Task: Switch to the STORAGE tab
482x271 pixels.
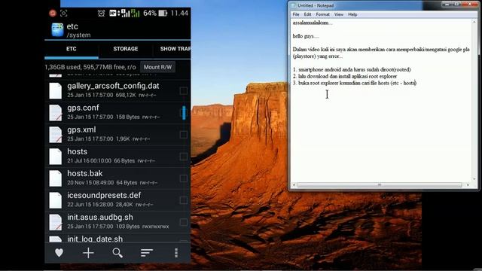Action: [126, 49]
